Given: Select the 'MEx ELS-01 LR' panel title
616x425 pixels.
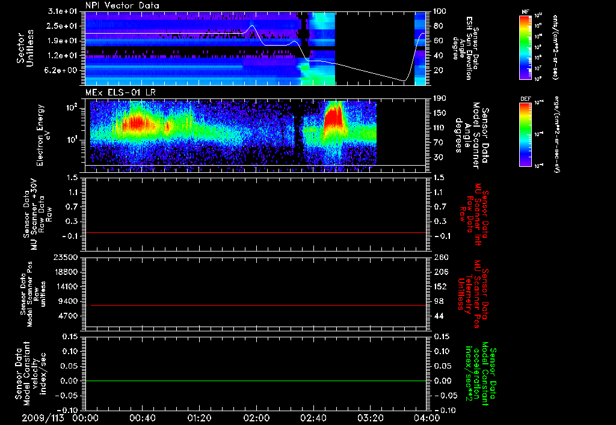Looking at the screenshot, I should pos(120,92).
